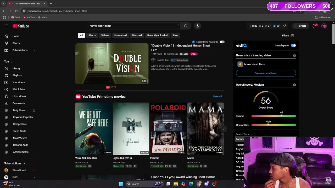Click Create an email alert button
The height and width of the screenshot is (188, 335).
pyautogui.click(x=266, y=73)
